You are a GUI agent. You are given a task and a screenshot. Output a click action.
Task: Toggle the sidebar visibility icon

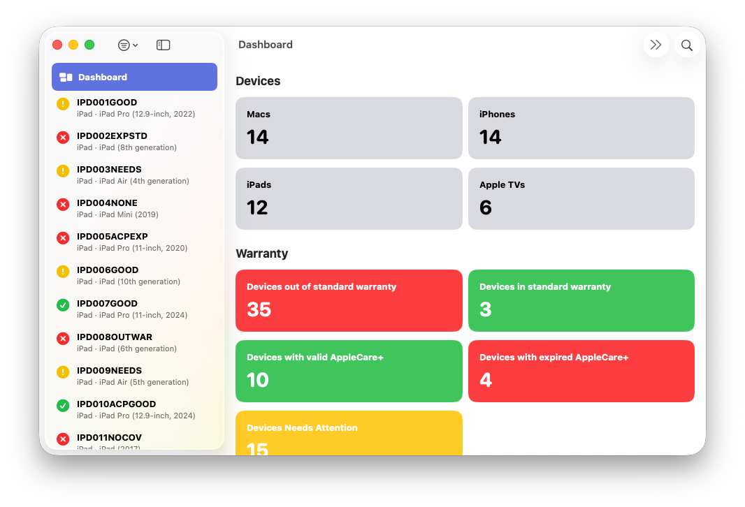(163, 44)
